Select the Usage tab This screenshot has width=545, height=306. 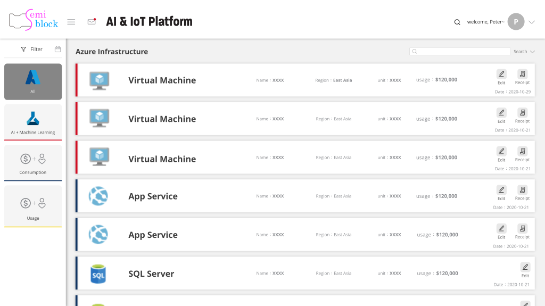(x=33, y=206)
